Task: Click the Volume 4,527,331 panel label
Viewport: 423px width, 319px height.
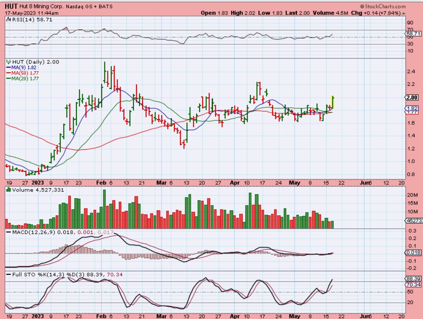Action: pos(38,190)
